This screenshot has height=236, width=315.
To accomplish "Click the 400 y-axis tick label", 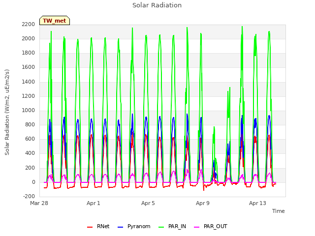I will (x=30, y=153).
